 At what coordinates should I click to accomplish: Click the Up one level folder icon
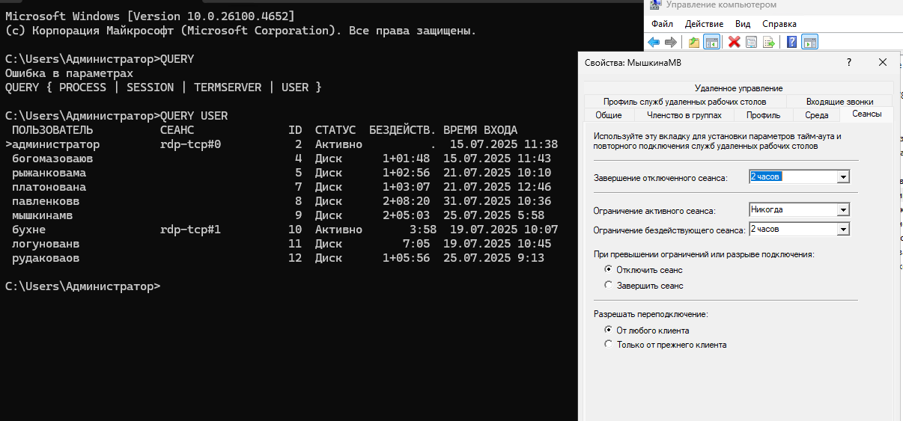click(x=695, y=42)
